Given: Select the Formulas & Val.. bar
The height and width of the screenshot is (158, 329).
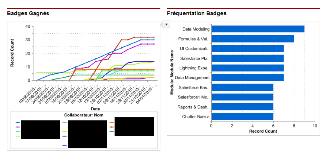Looking at the screenshot, I should [252, 39].
